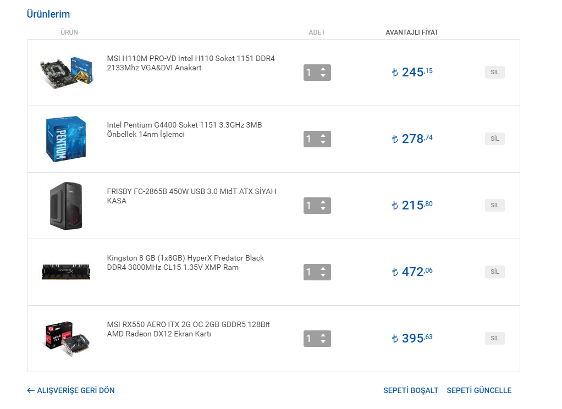Increase quantity of MSI H110M motherboard
Screen dimensions: 562x409
[323, 69]
